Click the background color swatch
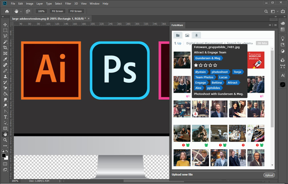Screen dimensions: 288x184 [x=6, y=158]
